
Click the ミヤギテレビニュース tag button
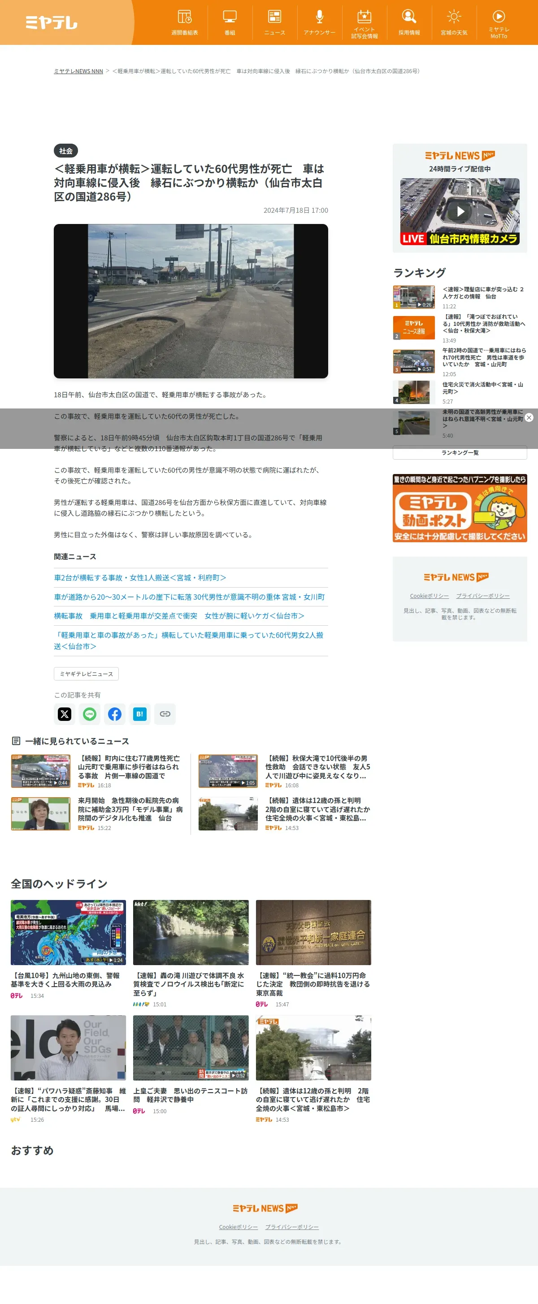(87, 674)
